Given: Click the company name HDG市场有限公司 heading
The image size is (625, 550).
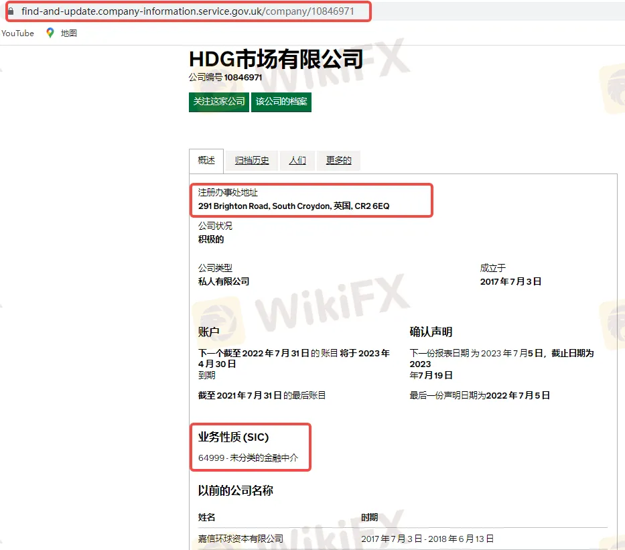Looking at the screenshot, I should point(275,60).
